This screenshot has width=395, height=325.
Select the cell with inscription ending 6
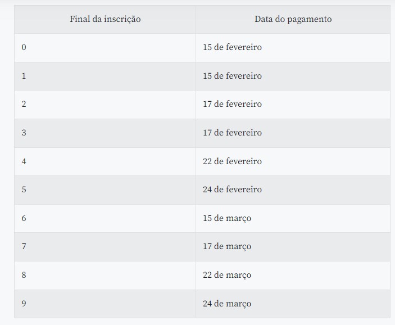[x=24, y=218]
